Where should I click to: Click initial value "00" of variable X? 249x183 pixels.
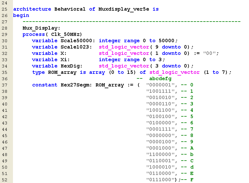[x=209, y=53]
